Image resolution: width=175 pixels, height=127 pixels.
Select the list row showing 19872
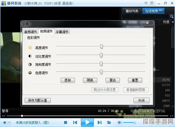point(163,101)
